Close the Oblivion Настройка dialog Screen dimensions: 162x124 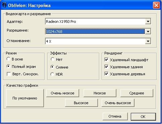click(x=156, y=5)
